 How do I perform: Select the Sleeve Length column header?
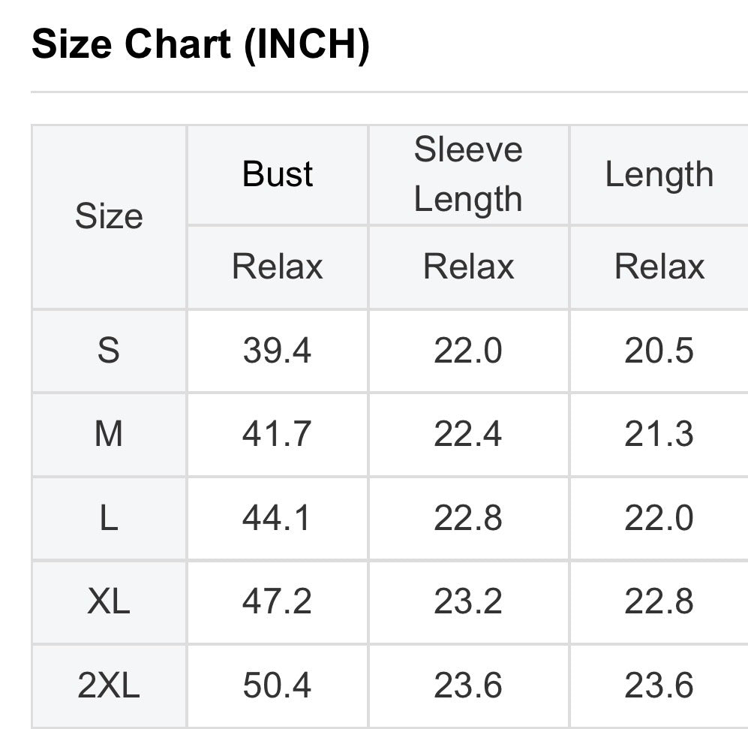(x=468, y=174)
